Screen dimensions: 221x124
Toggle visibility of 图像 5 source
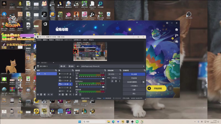[x=68, y=91]
